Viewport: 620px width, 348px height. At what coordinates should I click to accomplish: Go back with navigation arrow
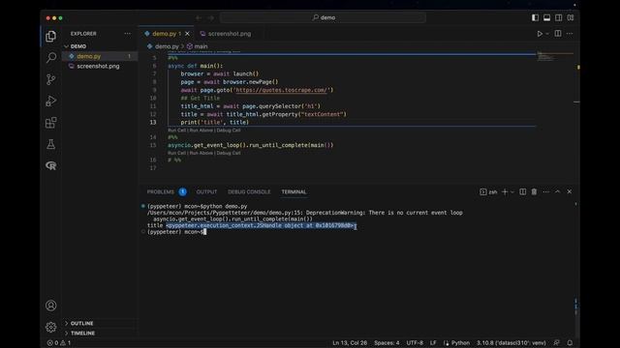[199, 17]
